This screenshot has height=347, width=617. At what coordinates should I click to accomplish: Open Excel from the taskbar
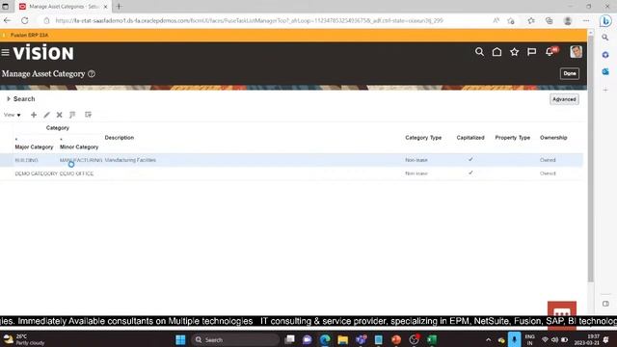(x=432, y=339)
